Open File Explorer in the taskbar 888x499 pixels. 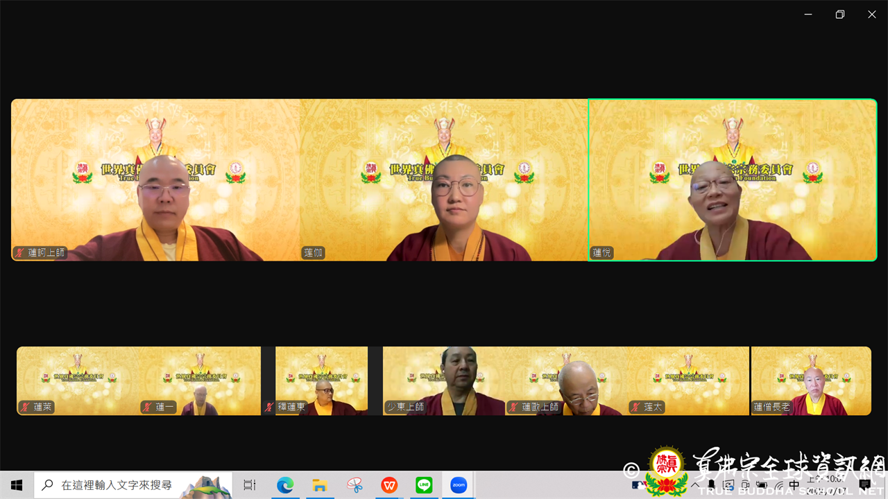319,485
